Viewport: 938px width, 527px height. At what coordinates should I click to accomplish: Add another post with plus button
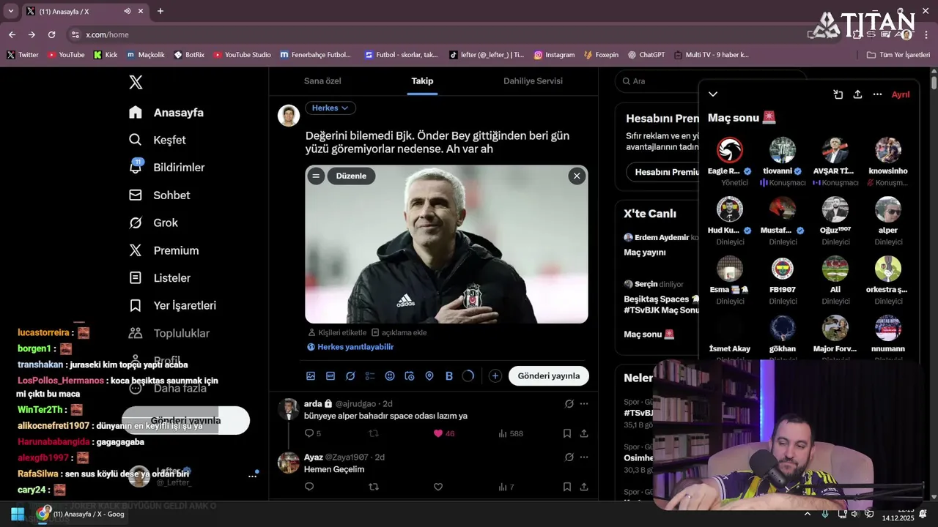coord(495,375)
